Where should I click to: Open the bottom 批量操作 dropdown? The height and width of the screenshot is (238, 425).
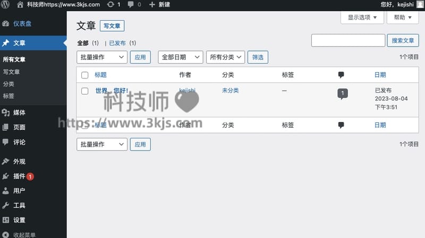tap(102, 144)
